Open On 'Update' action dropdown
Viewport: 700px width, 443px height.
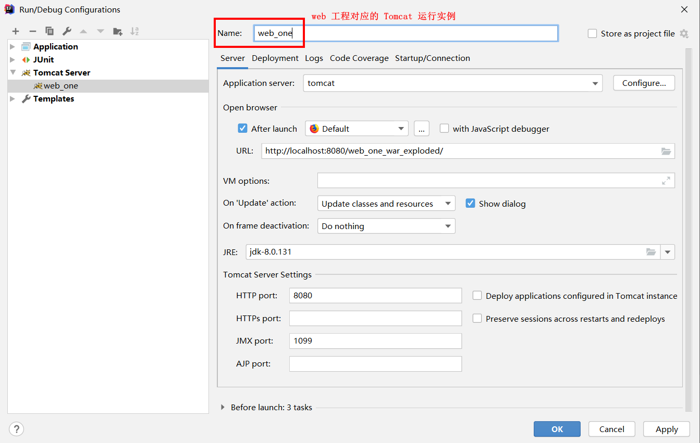(x=386, y=204)
